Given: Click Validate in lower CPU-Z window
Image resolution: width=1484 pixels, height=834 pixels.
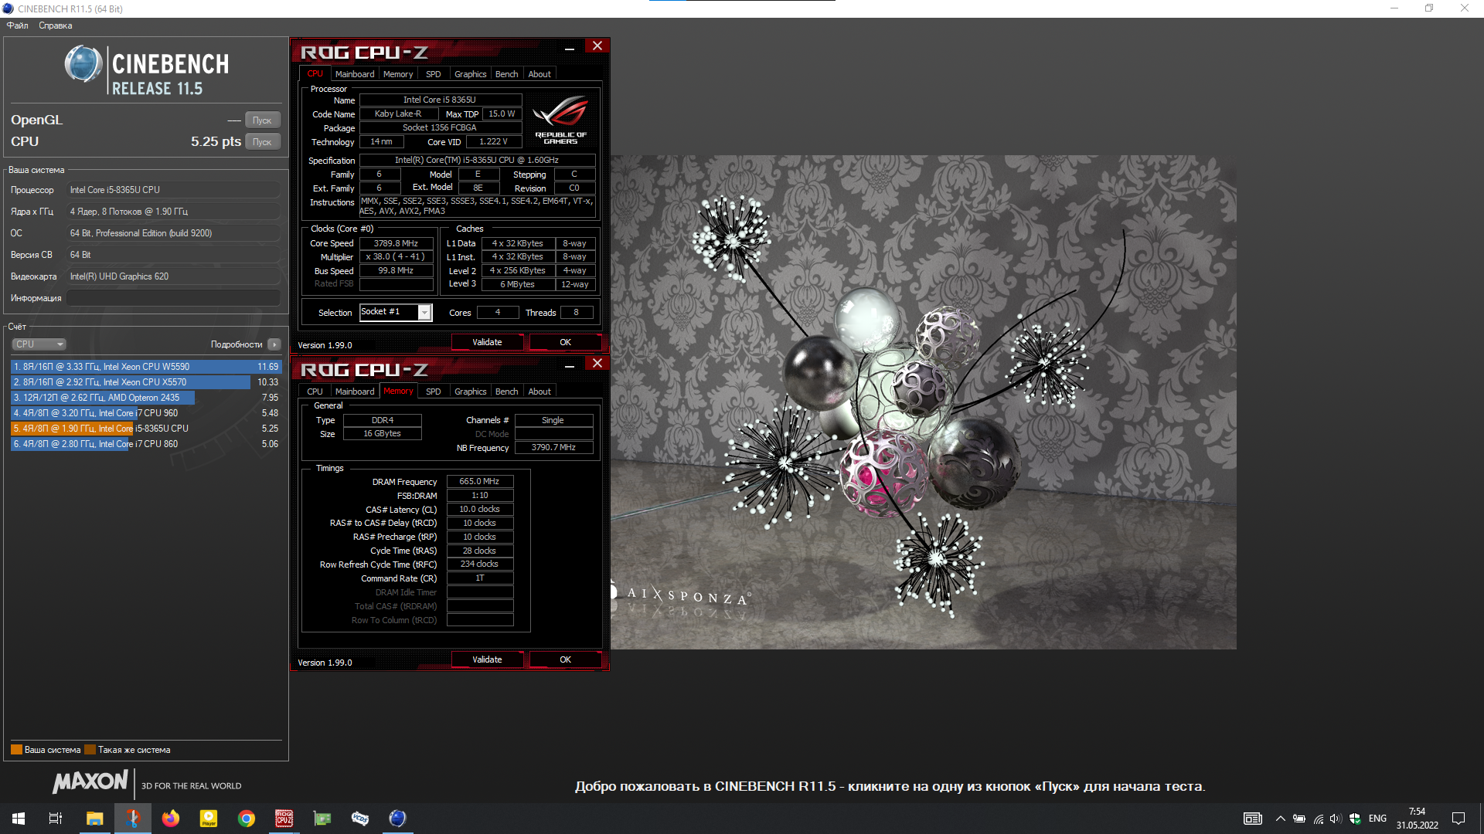Looking at the screenshot, I should click(x=487, y=659).
